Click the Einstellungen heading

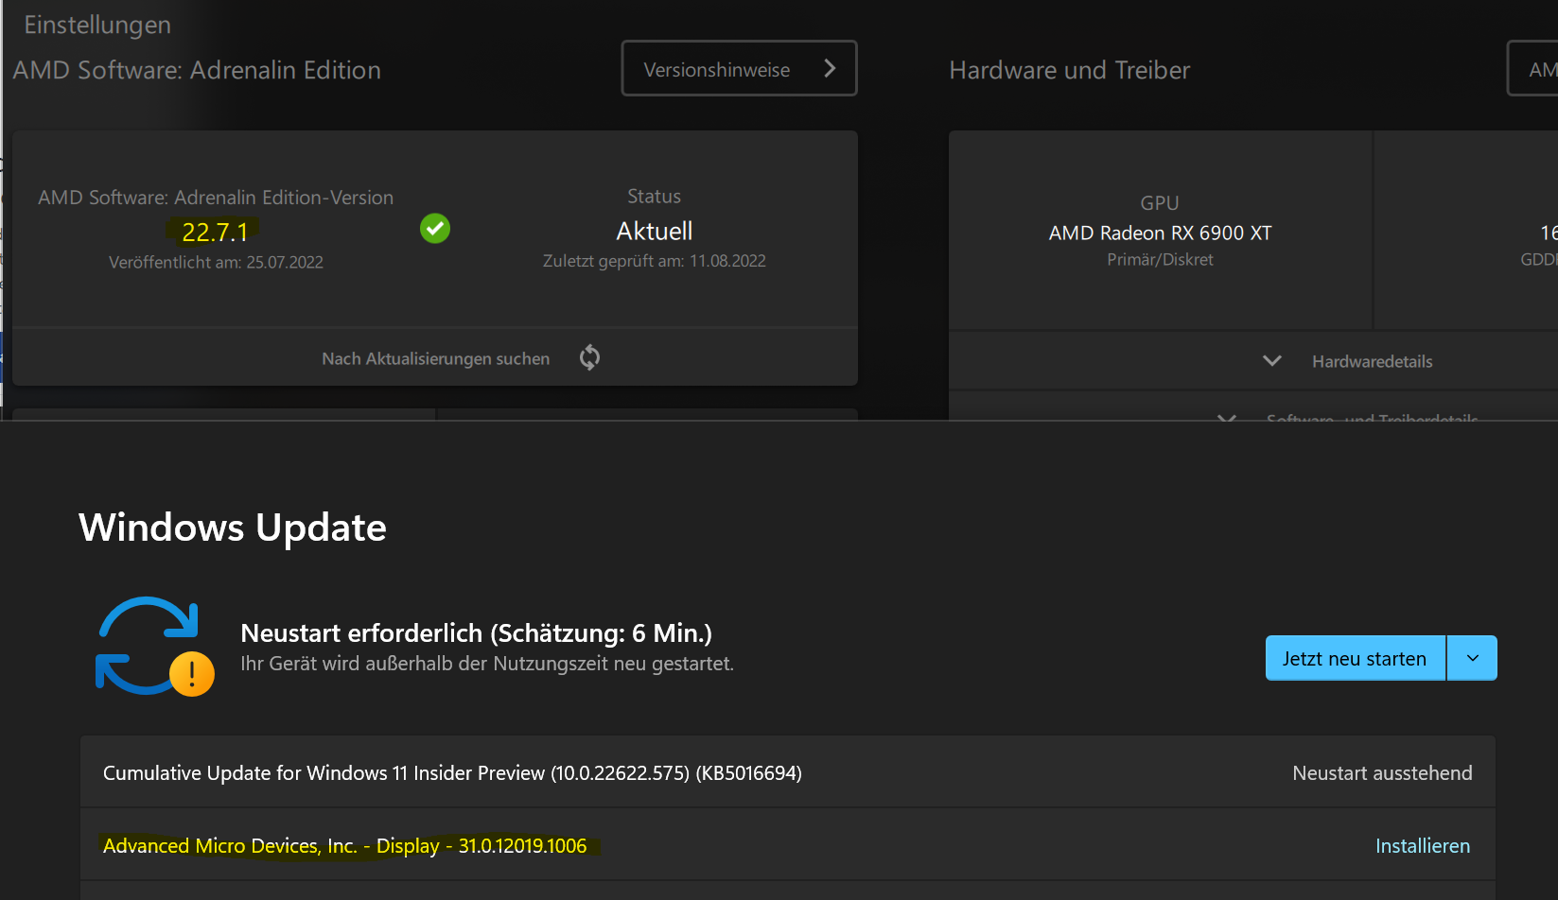(x=97, y=25)
